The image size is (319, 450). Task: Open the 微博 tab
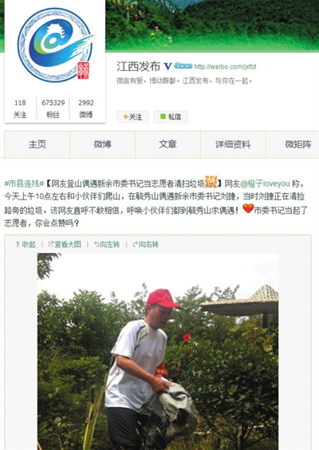tap(102, 144)
